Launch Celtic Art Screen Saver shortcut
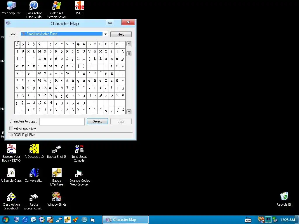Screen dimensions: 299x224 point(57,10)
